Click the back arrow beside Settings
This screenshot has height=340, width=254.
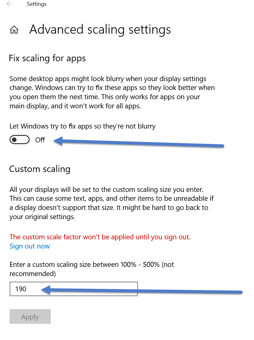tap(9, 4)
